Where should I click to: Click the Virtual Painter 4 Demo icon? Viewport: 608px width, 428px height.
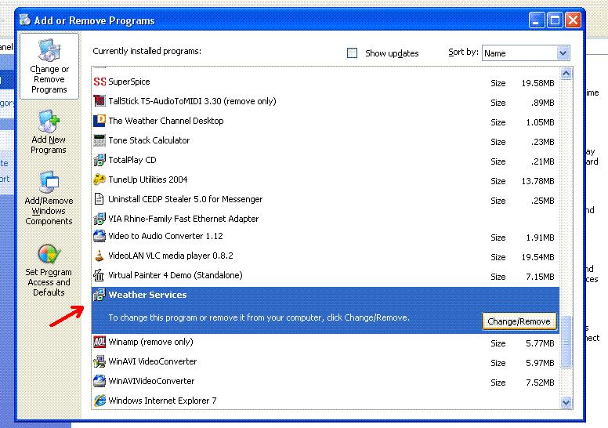point(100,275)
